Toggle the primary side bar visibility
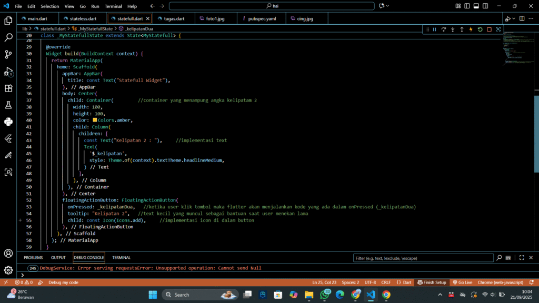539x303 pixels. tap(467, 6)
